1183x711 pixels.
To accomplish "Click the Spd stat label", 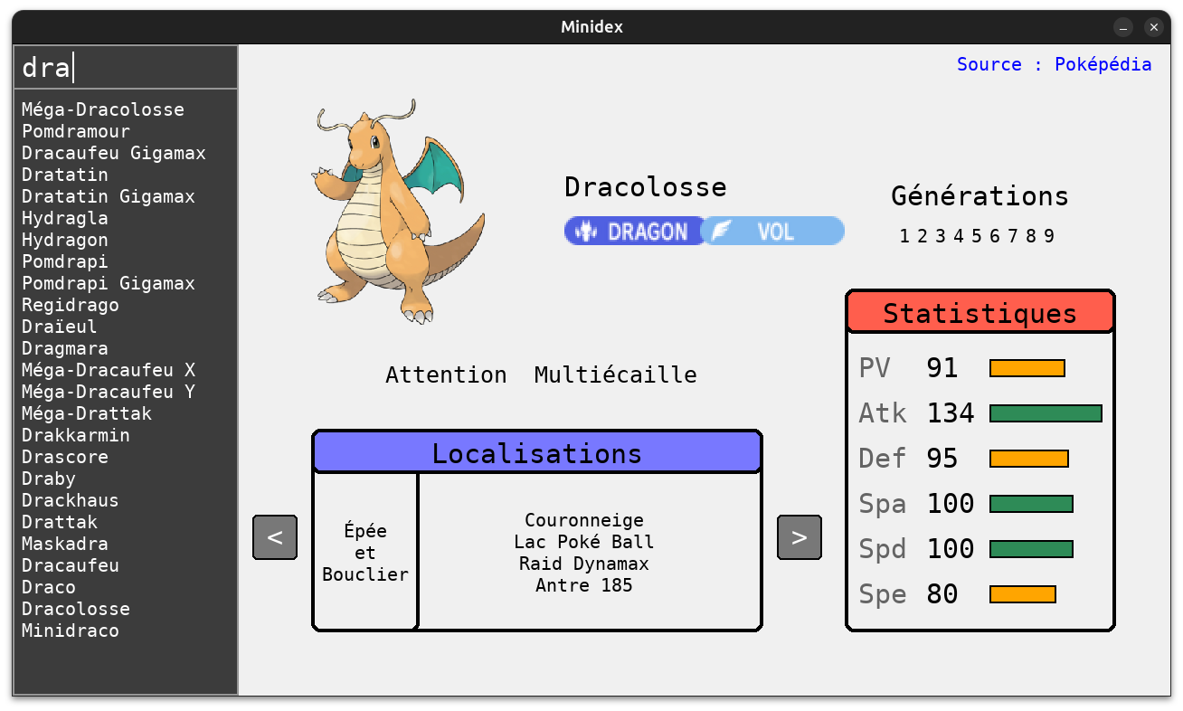I will [x=883, y=549].
